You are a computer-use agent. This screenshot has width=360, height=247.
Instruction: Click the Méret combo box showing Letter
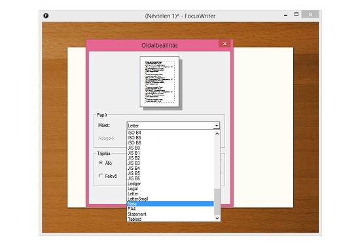coord(173,125)
